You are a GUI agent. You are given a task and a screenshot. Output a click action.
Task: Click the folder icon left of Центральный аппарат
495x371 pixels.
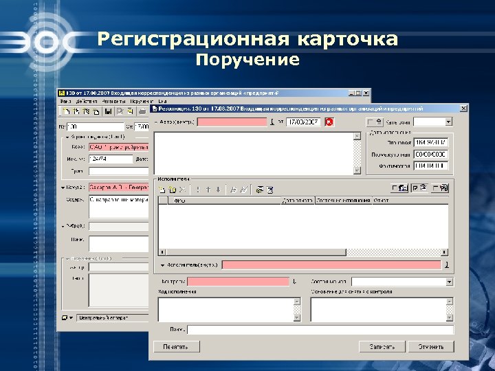pos(65,317)
